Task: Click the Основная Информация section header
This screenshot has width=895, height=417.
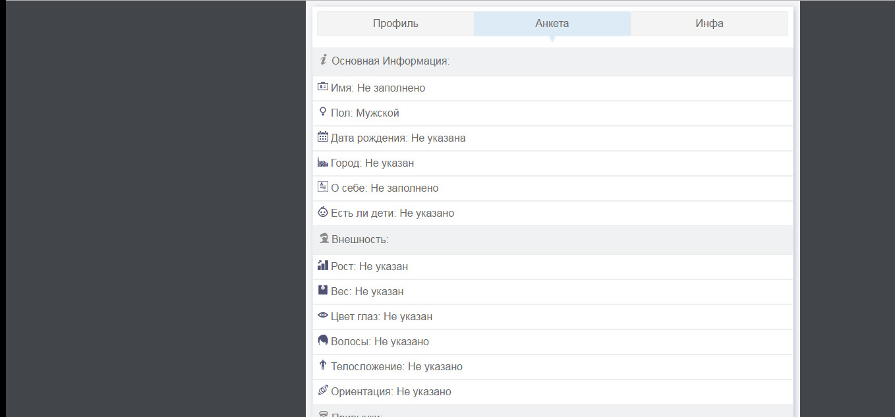Action: (x=390, y=61)
